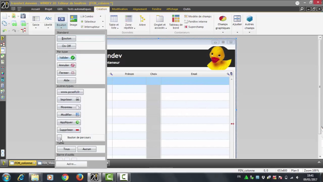Open the Projet ribbon tab
Image resolution: width=323 pixels, height=182 pixels.
coord(48,9)
